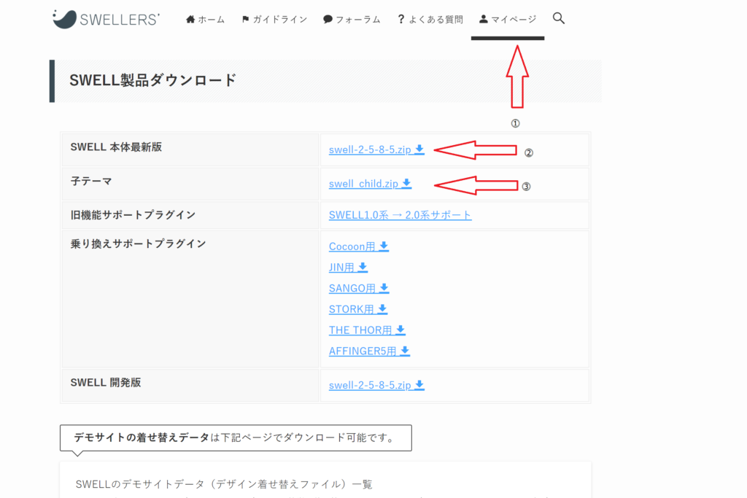747x498 pixels.
Task: Download the AFFINGER5用 support plugin
Action: 369,351
